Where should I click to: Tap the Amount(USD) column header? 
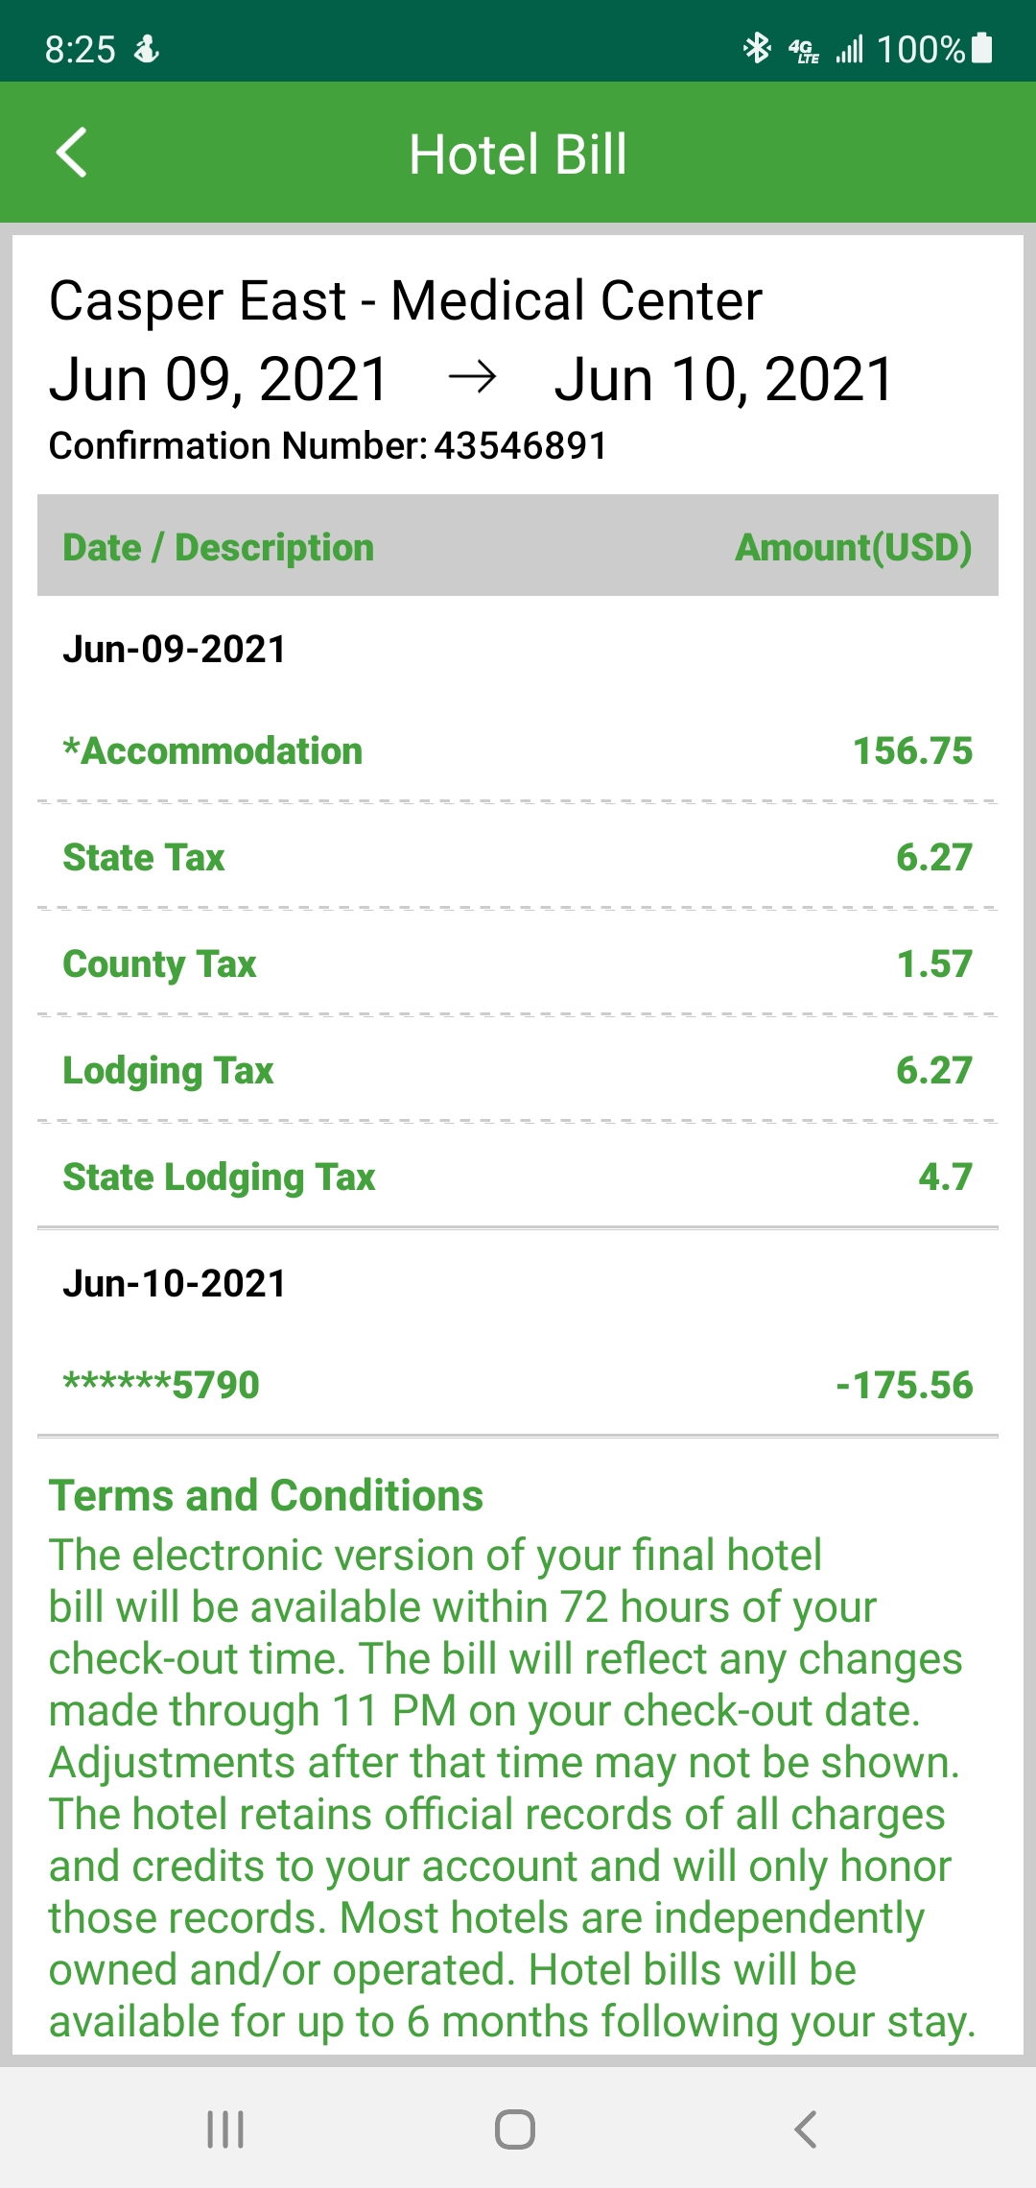click(x=853, y=547)
